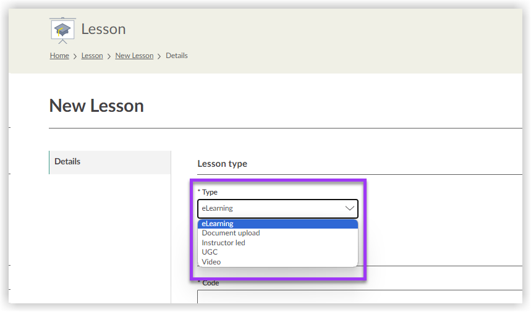This screenshot has width=531, height=312.
Task: Select the Details tab in sidebar
Action: pyautogui.click(x=110, y=162)
